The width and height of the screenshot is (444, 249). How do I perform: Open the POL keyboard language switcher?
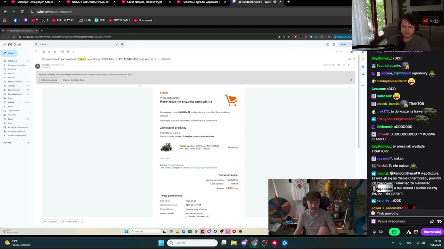409,243
